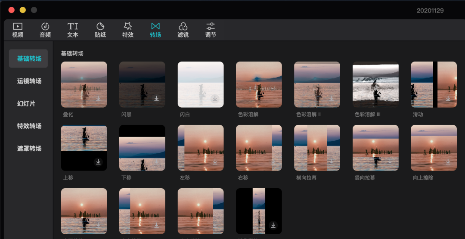Select the 转场 (Transition) bowtie icon
This screenshot has width=465, height=239.
155,26
